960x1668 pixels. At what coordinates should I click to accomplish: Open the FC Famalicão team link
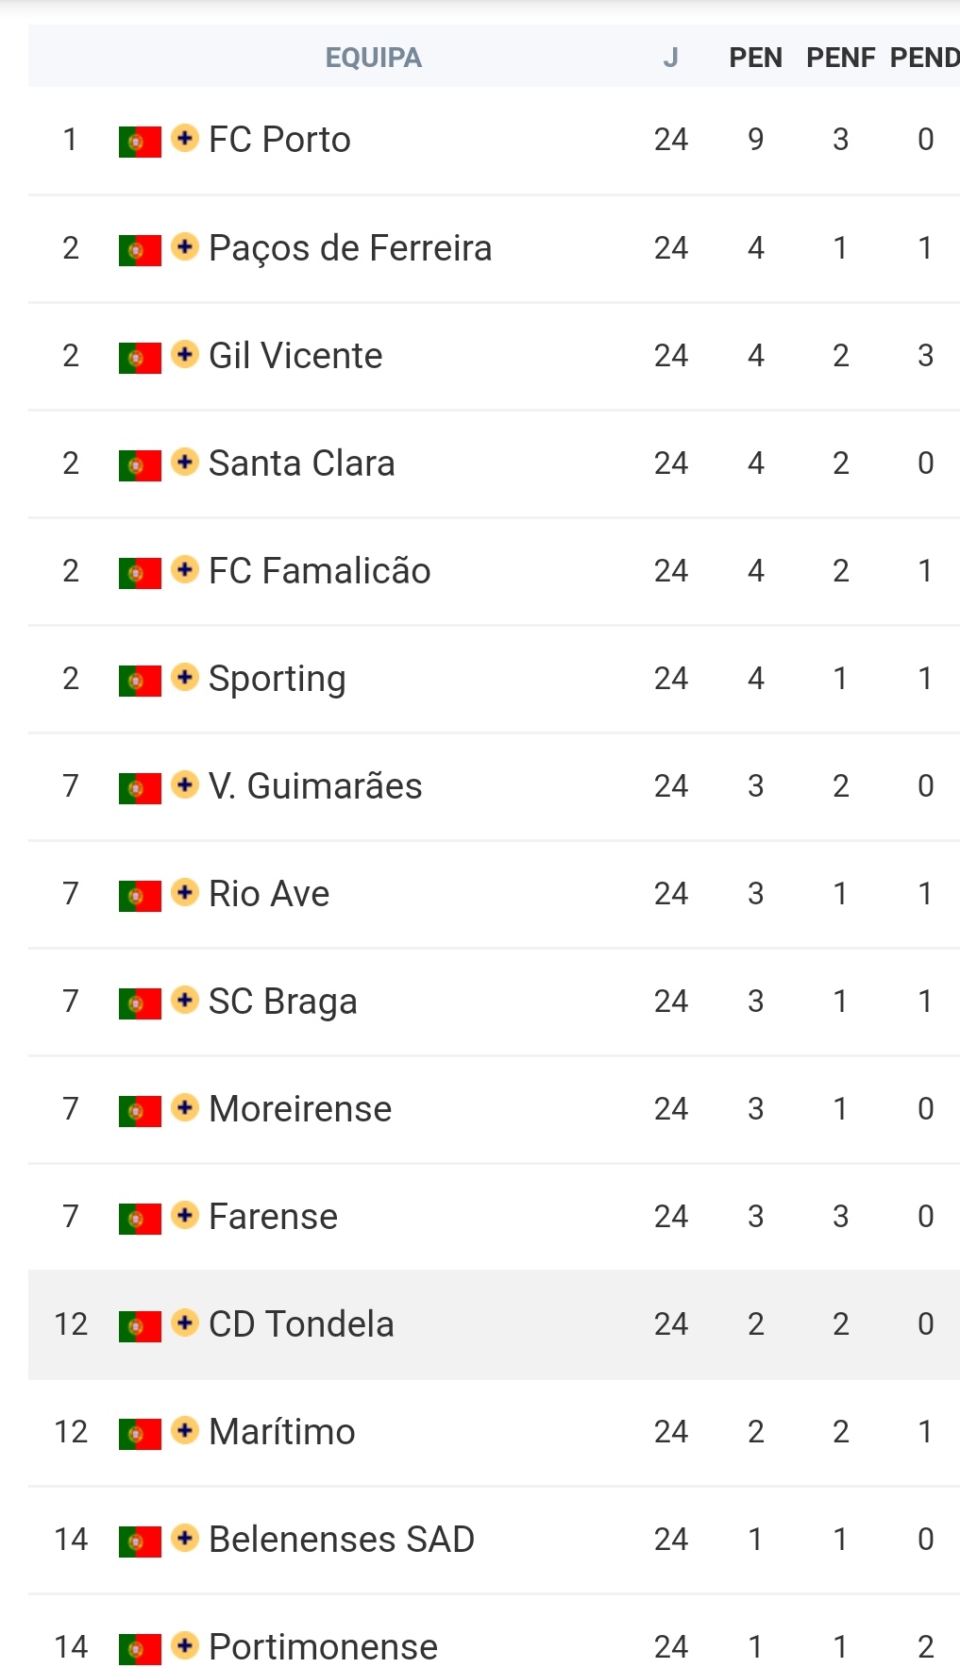coord(319,571)
